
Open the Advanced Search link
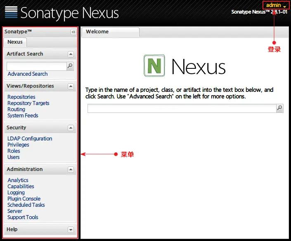[28, 74]
